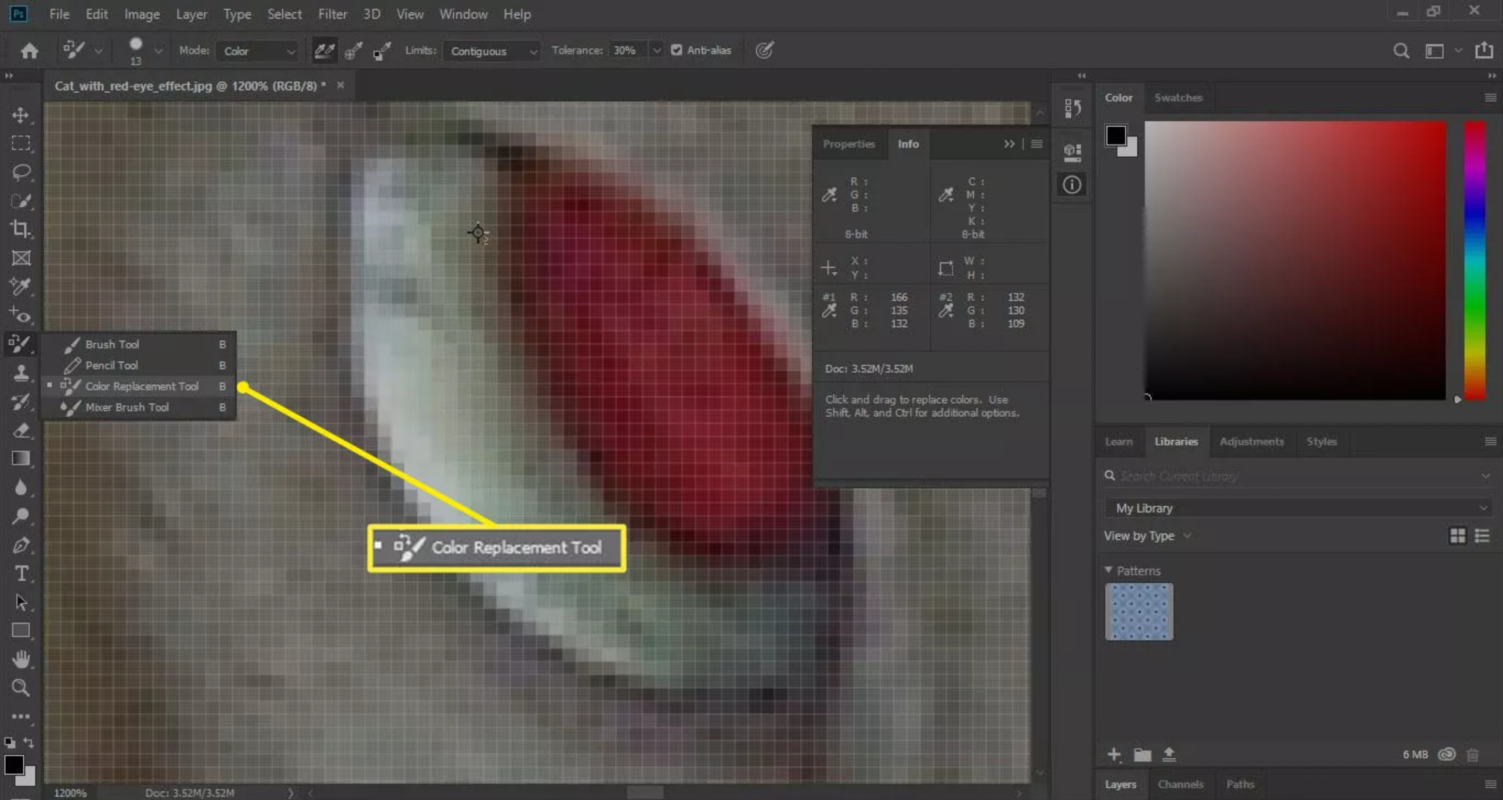Click the blue pattern thumbnail
This screenshot has height=800, width=1503.
[x=1138, y=612]
